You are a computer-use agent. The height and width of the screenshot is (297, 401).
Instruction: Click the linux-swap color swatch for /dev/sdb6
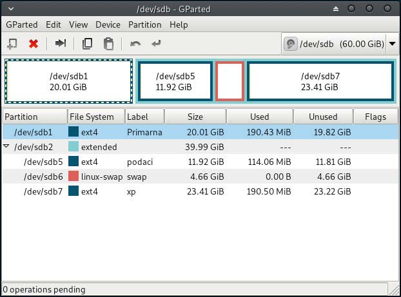(73, 177)
